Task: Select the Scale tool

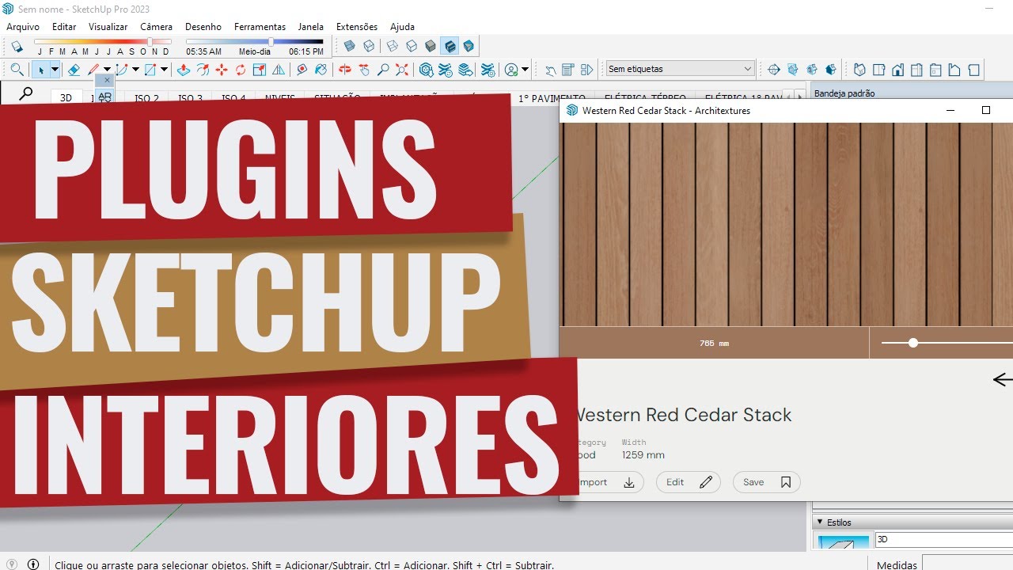Action: [260, 70]
